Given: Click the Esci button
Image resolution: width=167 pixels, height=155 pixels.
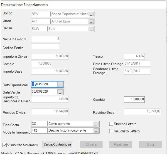Looking at the screenshot, I should click(150, 144).
